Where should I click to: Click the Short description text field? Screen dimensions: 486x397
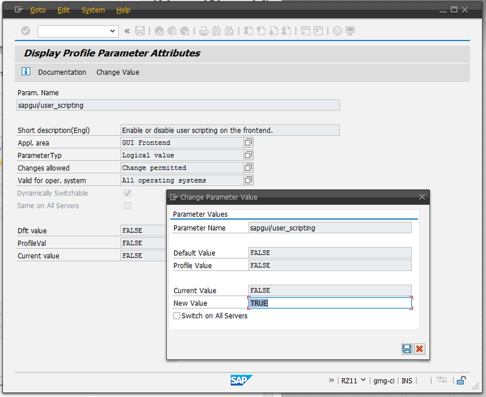point(230,131)
